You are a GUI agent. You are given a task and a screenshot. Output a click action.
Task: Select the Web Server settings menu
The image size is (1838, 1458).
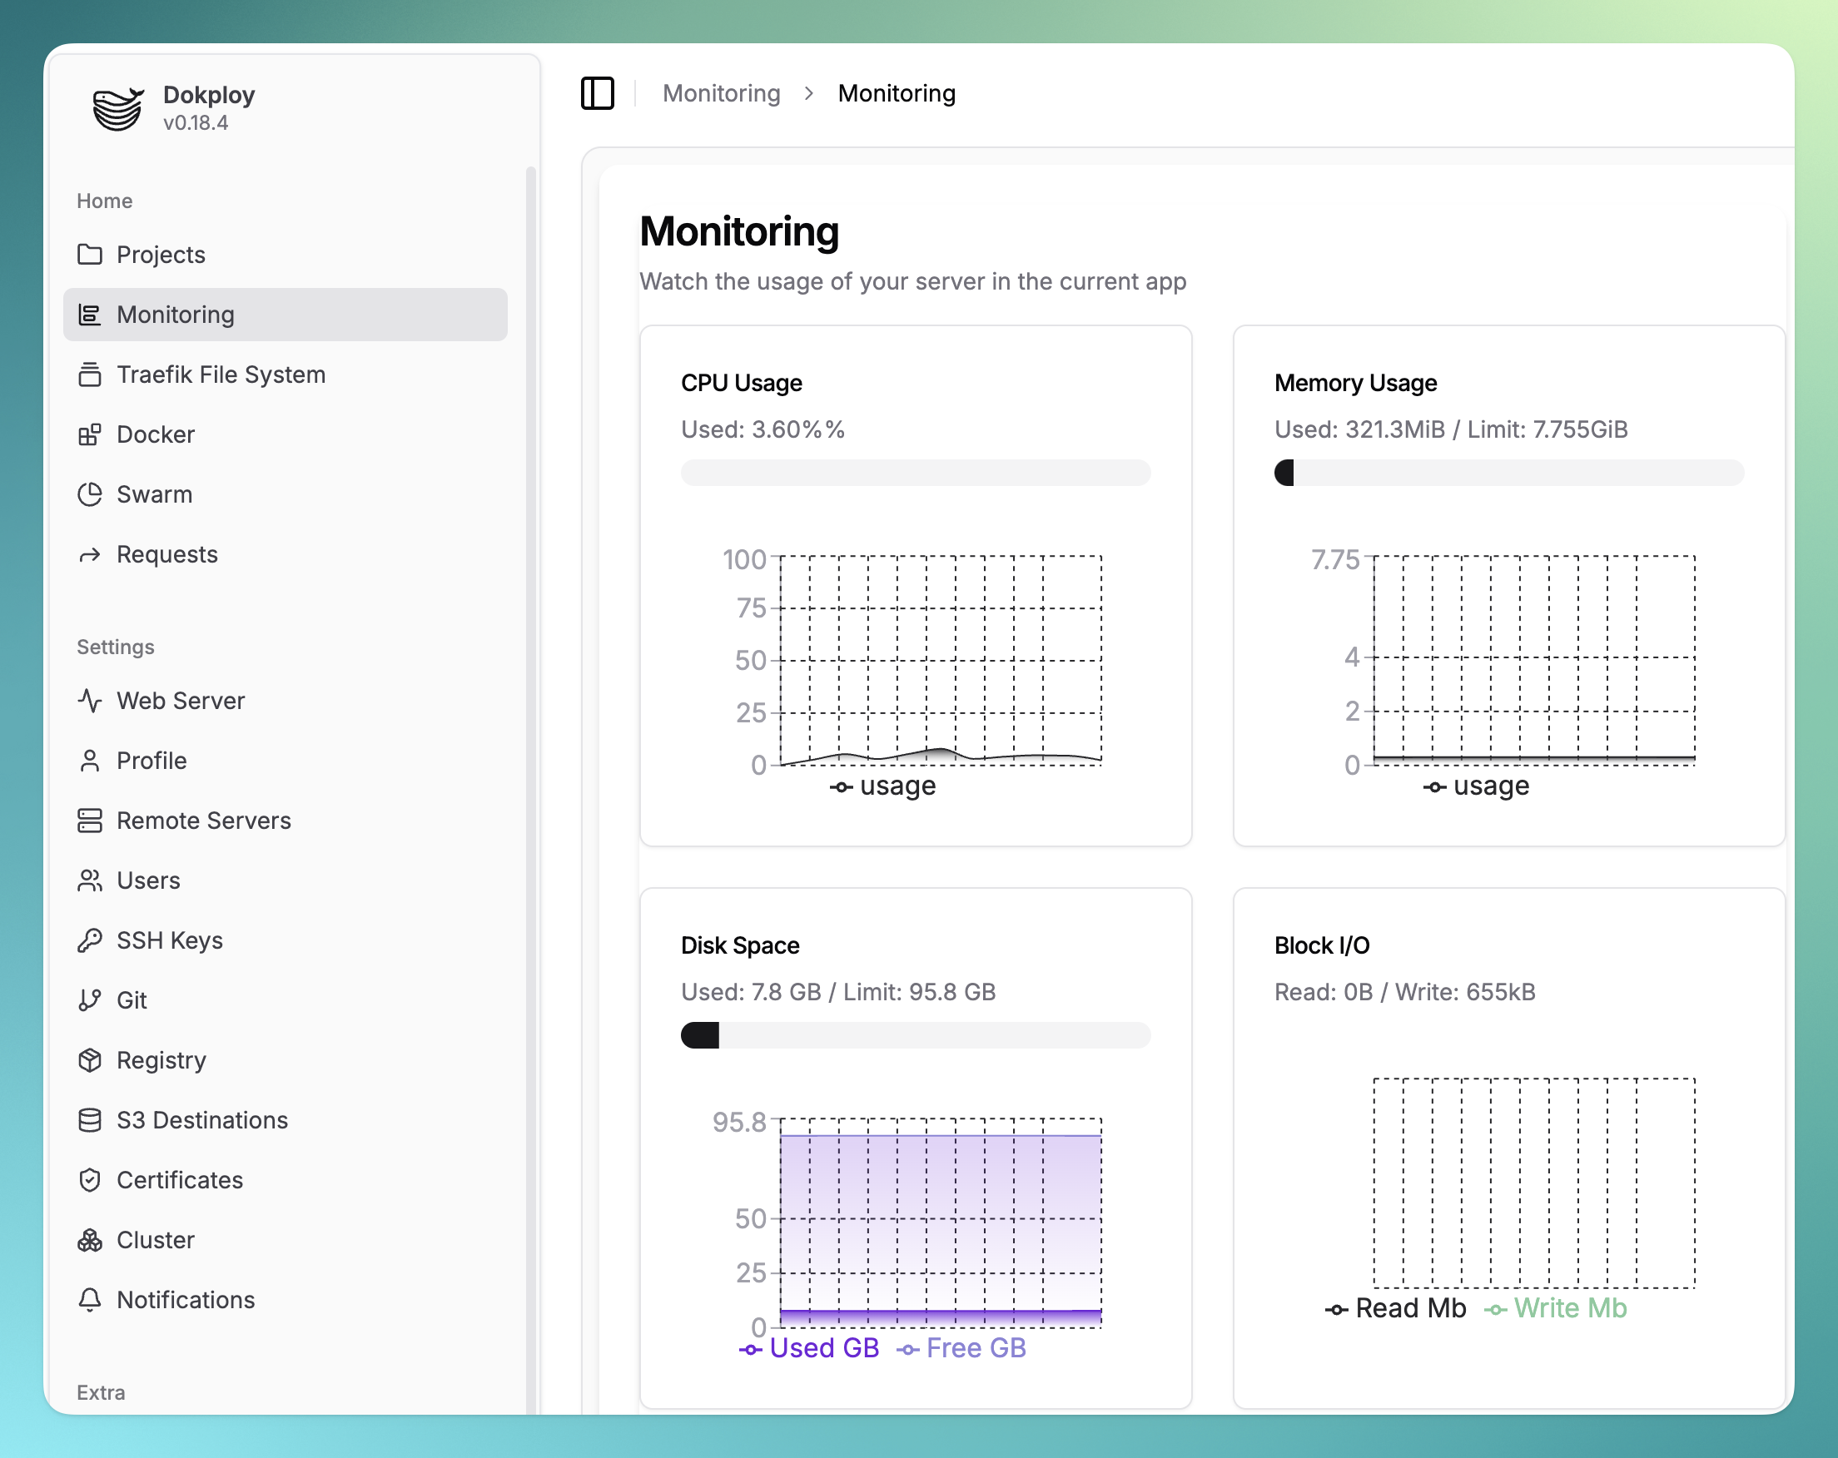pyautogui.click(x=182, y=699)
